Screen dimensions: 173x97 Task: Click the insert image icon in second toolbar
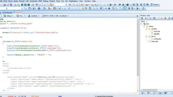pyautogui.click(x=109, y=8)
